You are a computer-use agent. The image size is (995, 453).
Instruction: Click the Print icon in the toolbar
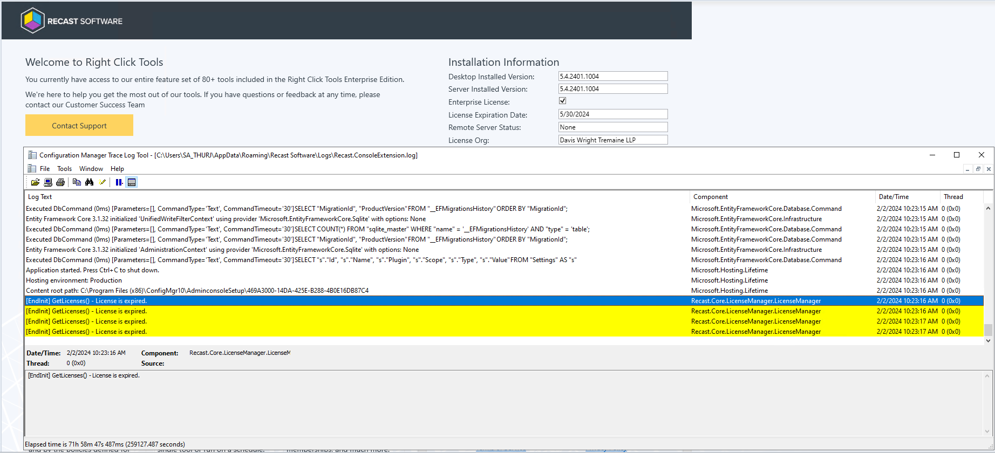click(x=60, y=182)
